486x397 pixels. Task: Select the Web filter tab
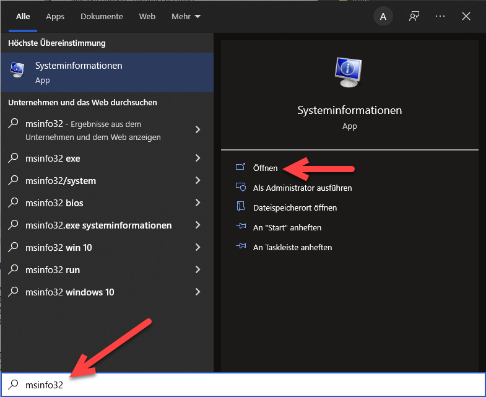[x=147, y=17]
